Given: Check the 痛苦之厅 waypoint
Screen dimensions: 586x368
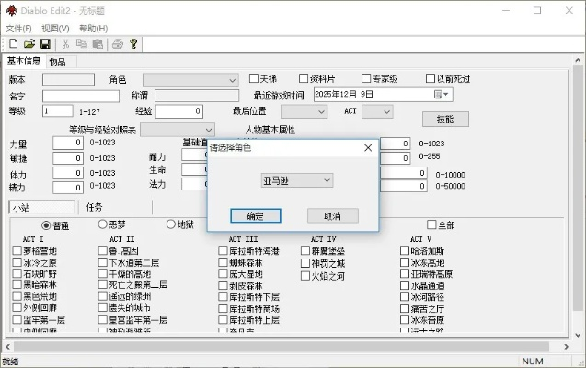Looking at the screenshot, I should [x=405, y=308].
